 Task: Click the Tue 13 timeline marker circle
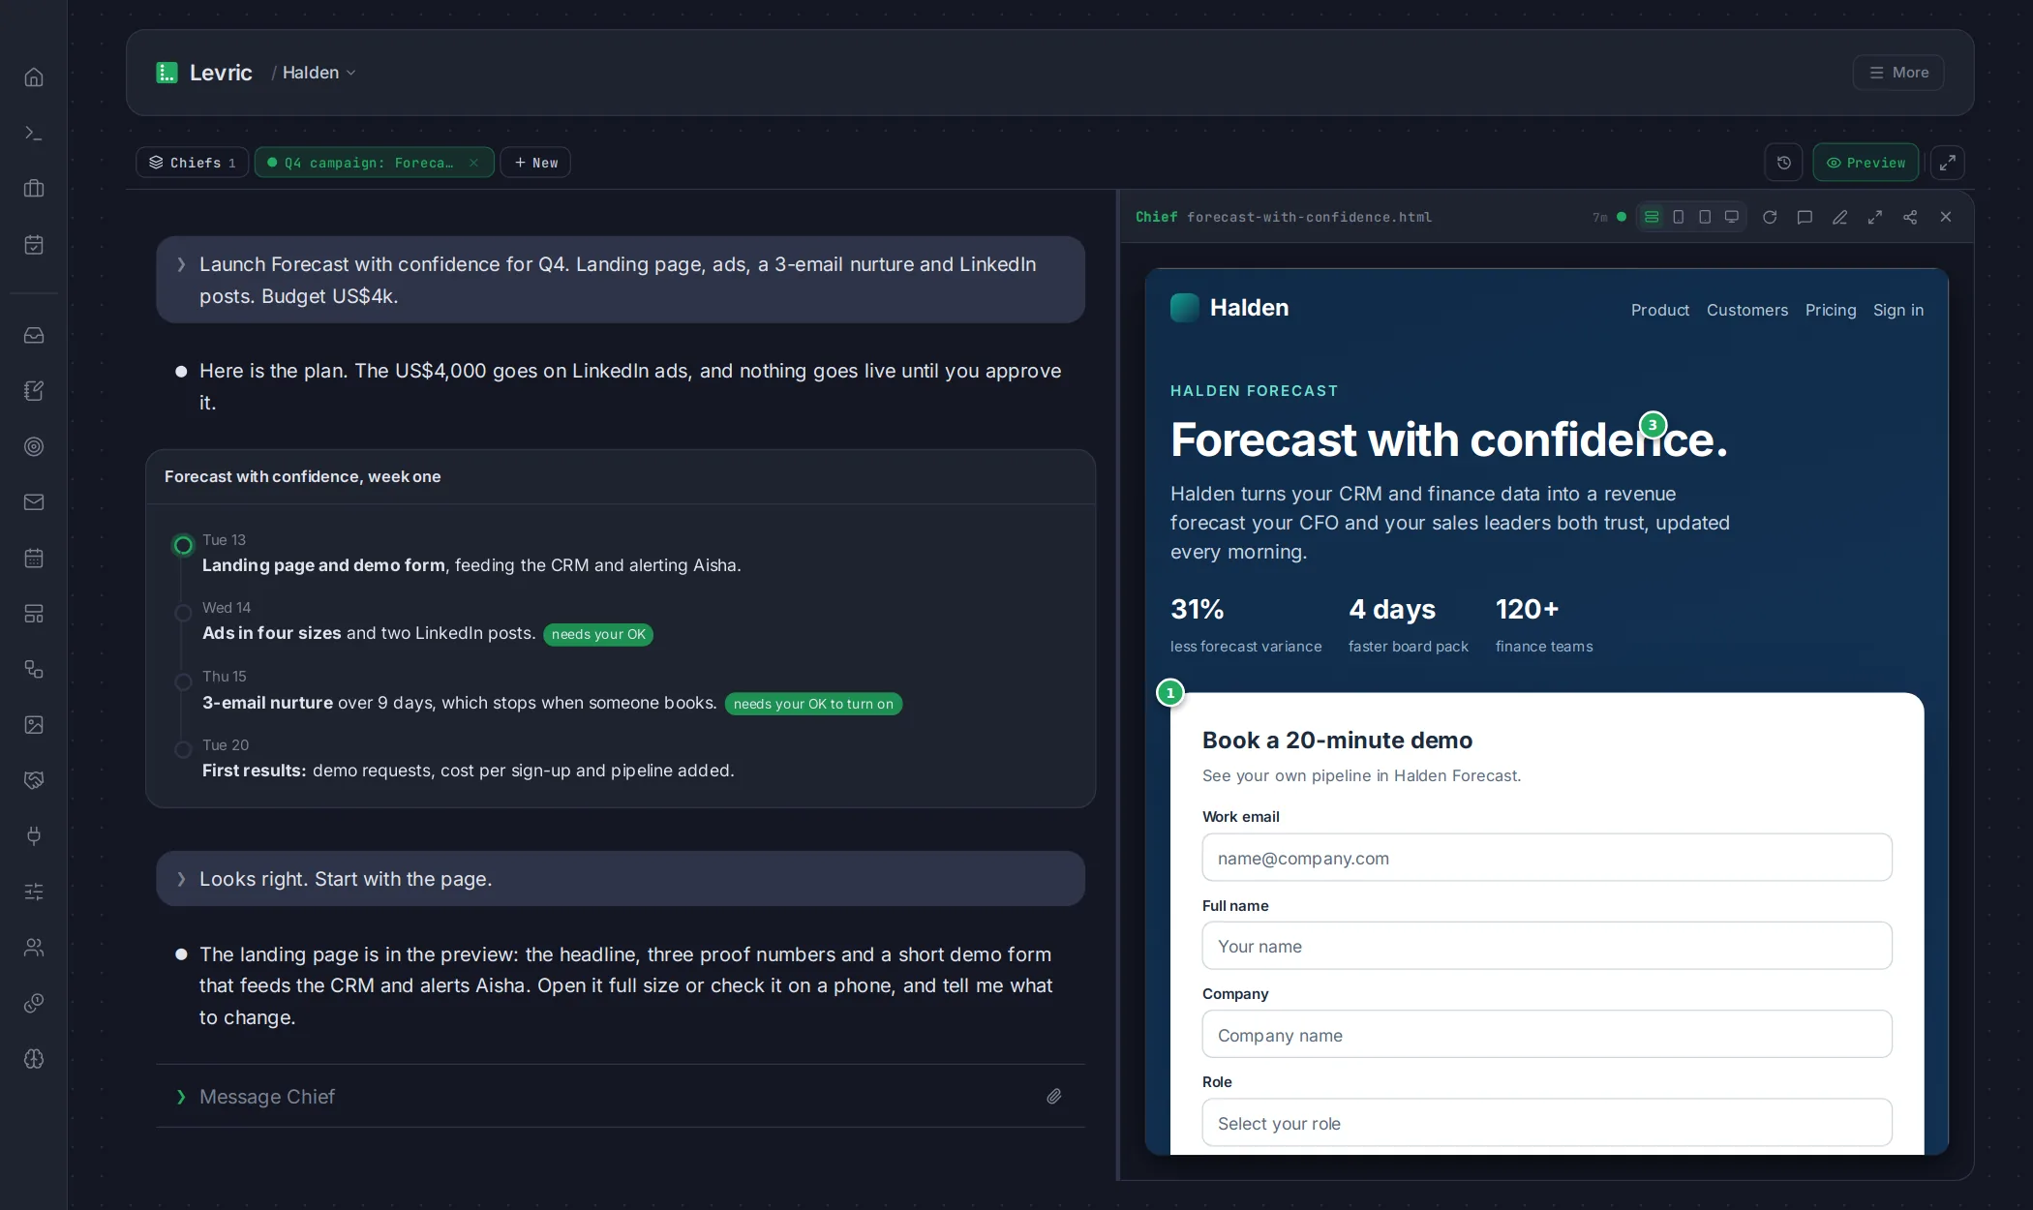click(183, 545)
